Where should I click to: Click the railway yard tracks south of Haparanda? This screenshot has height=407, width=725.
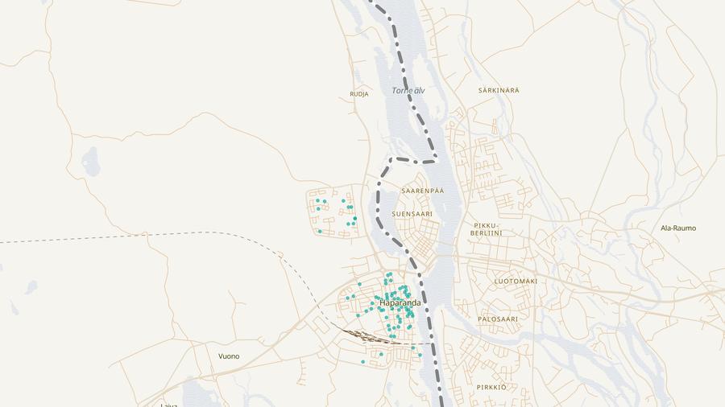[364, 334]
